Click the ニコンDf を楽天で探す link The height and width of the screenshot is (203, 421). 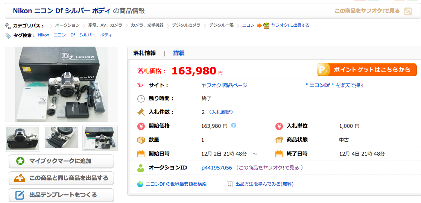coord(335,85)
